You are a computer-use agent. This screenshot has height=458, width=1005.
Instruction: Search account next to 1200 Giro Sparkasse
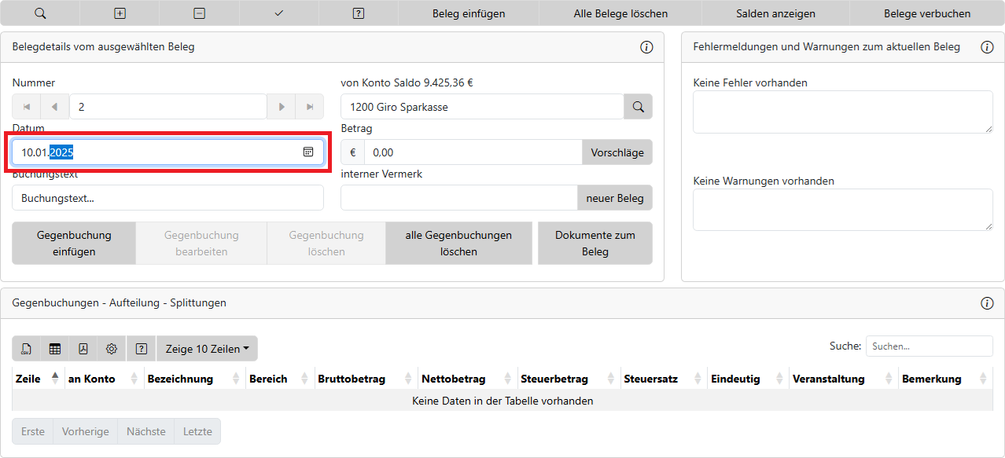pos(638,107)
